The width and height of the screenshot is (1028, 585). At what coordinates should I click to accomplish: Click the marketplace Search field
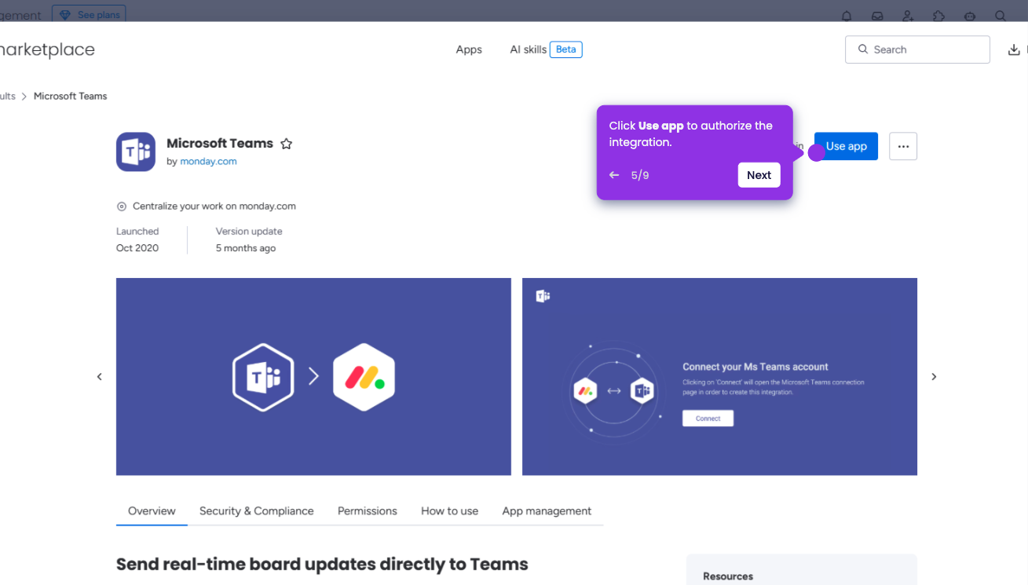(x=917, y=49)
